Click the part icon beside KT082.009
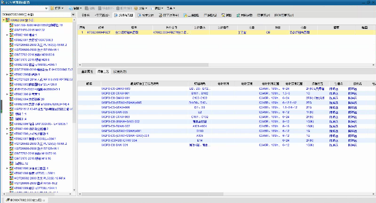 click(x=11, y=188)
